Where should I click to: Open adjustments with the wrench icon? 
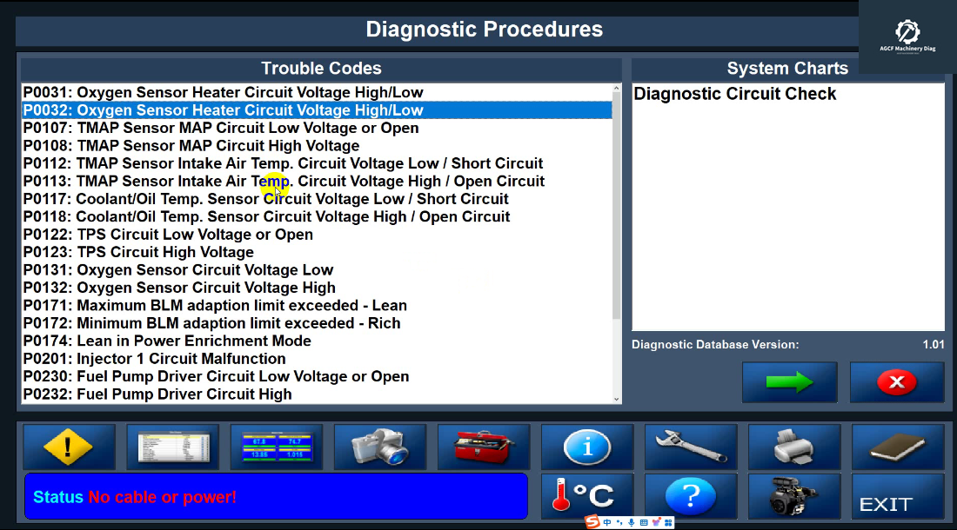point(691,446)
